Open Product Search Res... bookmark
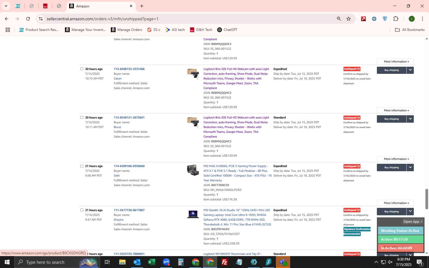Screen dimensions: 429x268 tap(39, 30)
